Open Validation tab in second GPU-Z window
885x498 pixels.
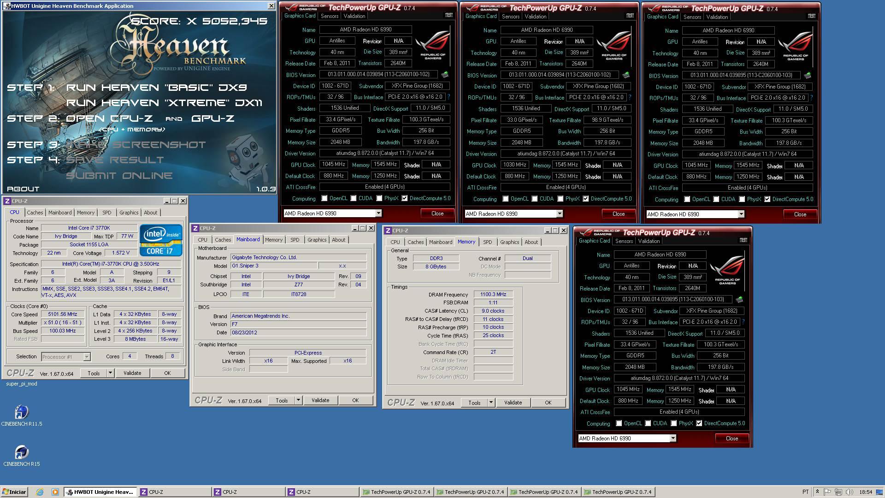click(536, 17)
